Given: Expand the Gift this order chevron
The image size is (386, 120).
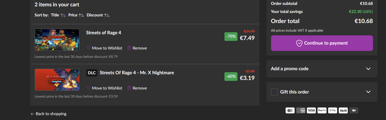Looking at the screenshot, I should pos(368,92).
